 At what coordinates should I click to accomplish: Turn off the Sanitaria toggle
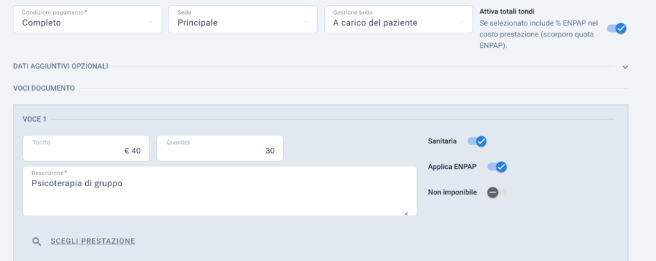(x=477, y=141)
